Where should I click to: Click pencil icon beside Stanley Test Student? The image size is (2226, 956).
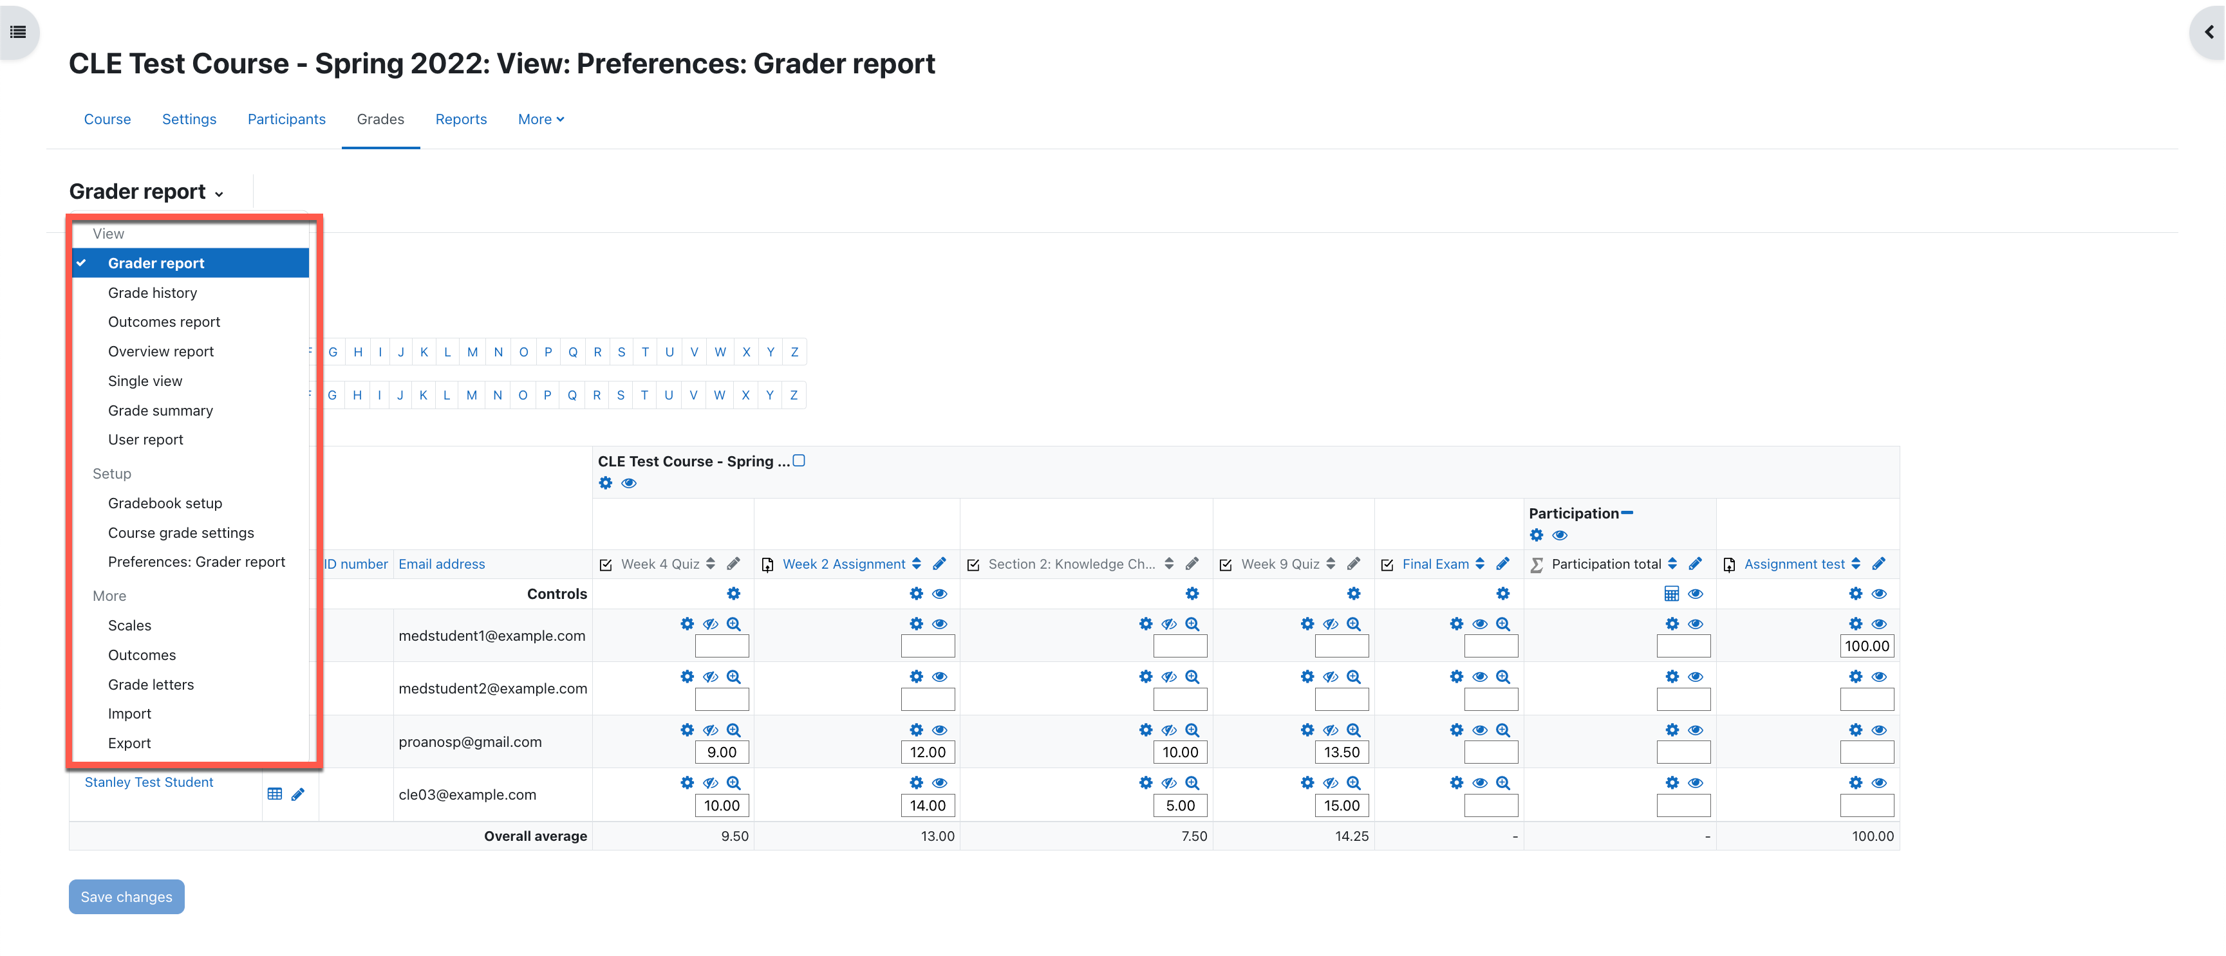tap(298, 795)
